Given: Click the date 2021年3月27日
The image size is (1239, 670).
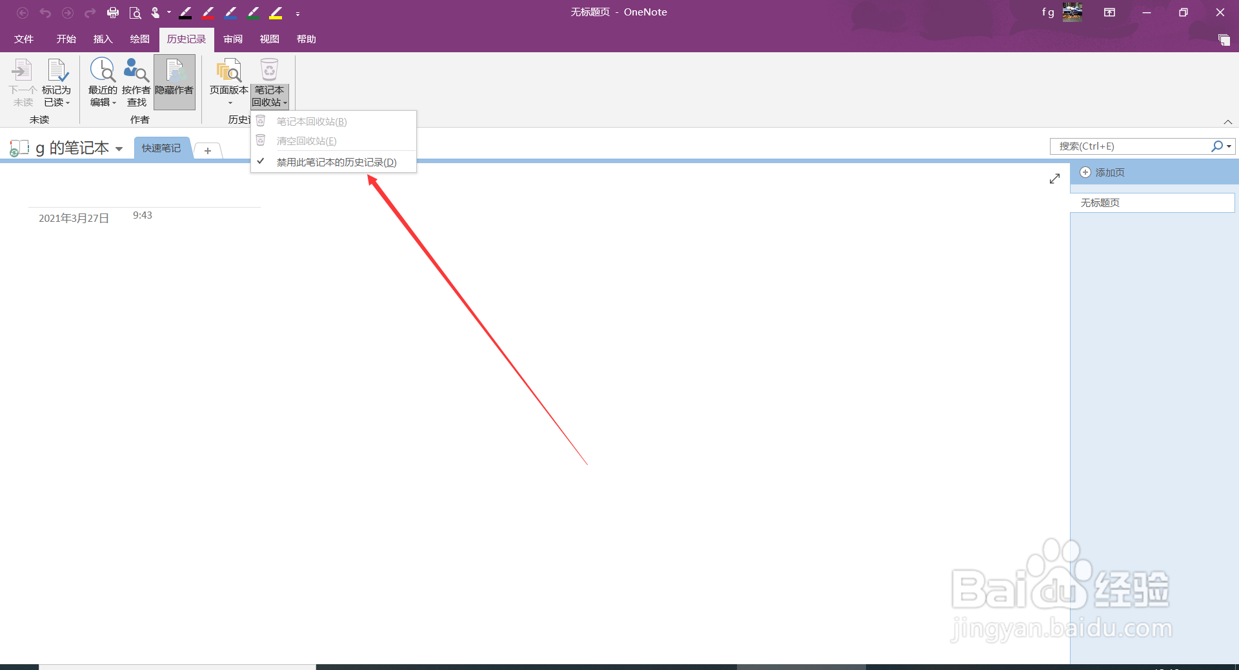Looking at the screenshot, I should point(74,219).
